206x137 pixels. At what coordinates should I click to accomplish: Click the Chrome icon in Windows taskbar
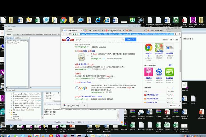tap(37, 136)
